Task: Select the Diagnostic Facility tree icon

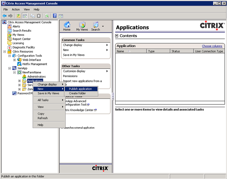Action: point(9,47)
